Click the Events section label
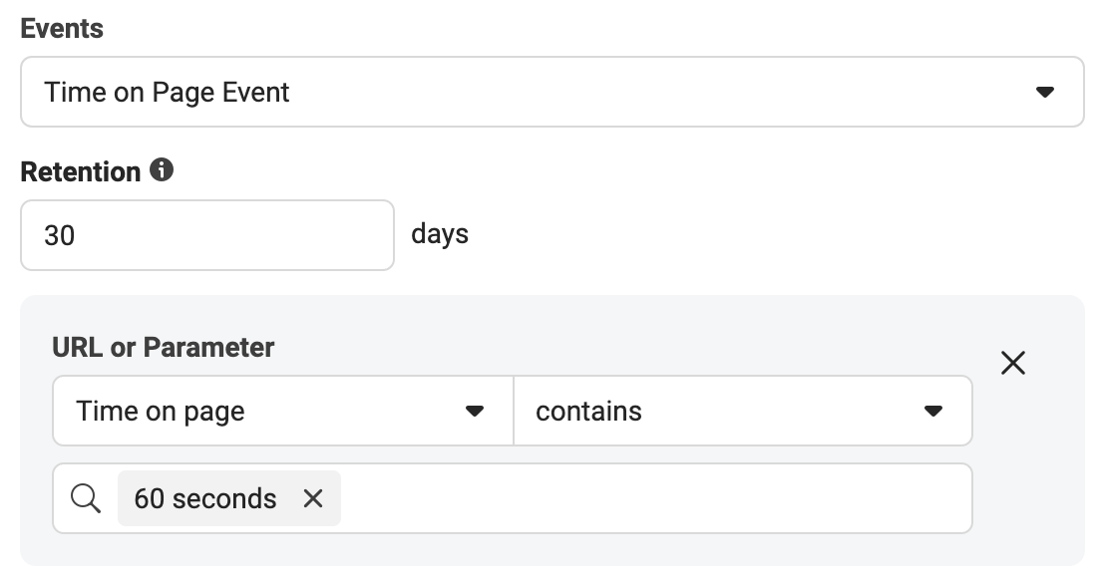The width and height of the screenshot is (1103, 588). (62, 29)
